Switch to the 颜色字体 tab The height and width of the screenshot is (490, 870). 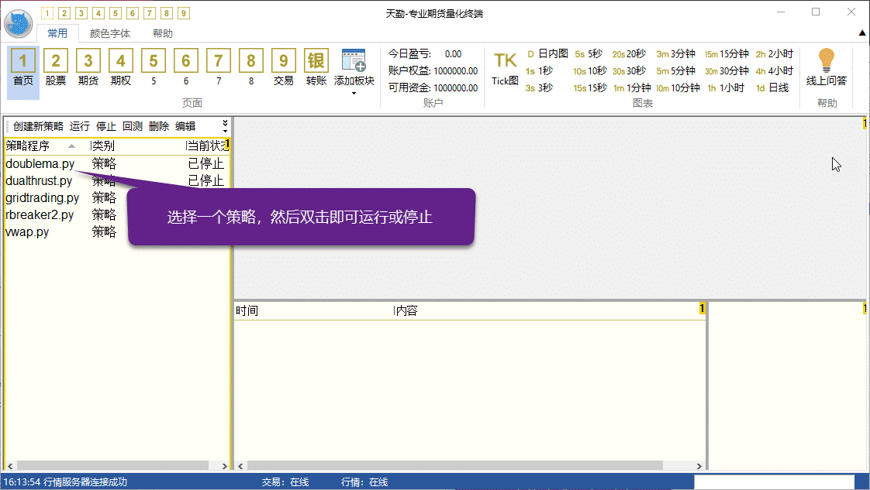pos(110,33)
